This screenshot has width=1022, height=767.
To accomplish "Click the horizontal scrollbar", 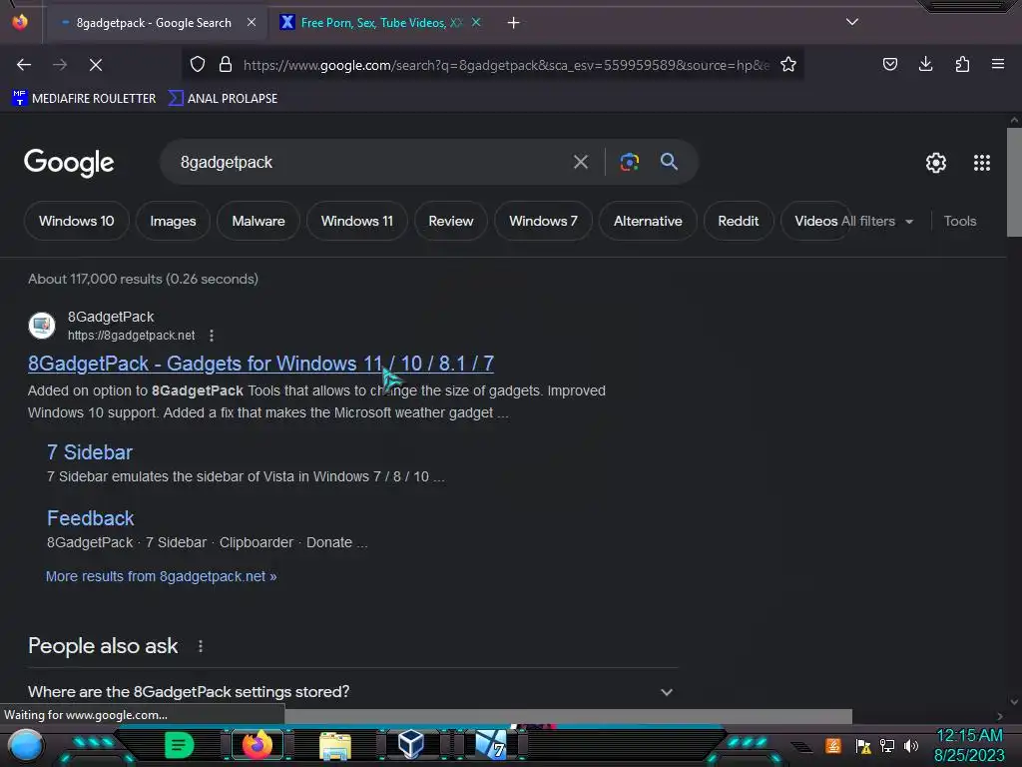I will pos(568,716).
